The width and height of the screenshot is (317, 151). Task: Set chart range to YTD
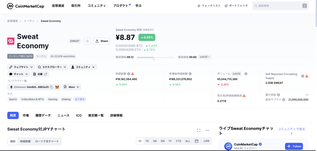(179, 141)
